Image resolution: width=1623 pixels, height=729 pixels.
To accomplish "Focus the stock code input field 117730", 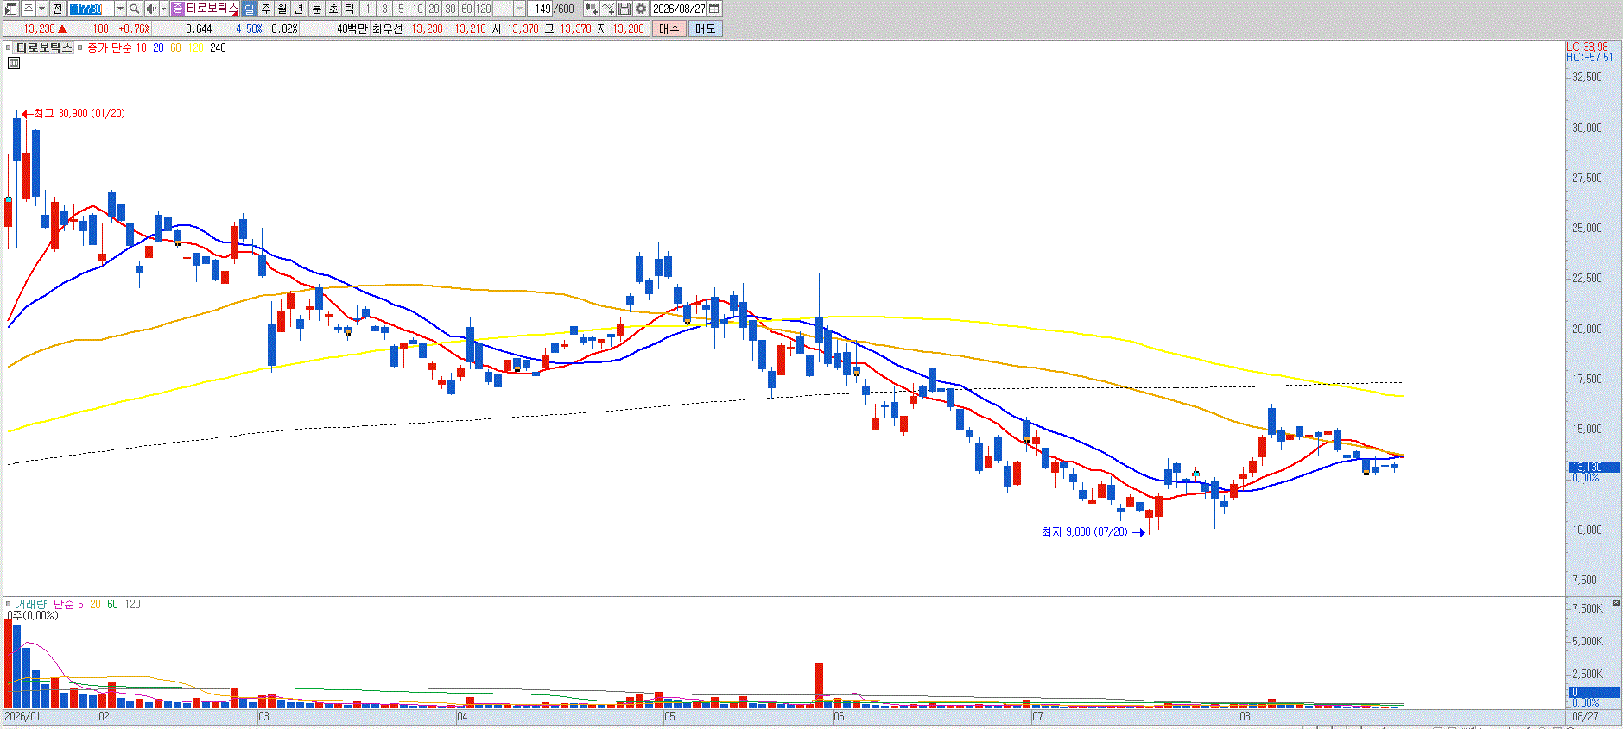I will 91,9.
